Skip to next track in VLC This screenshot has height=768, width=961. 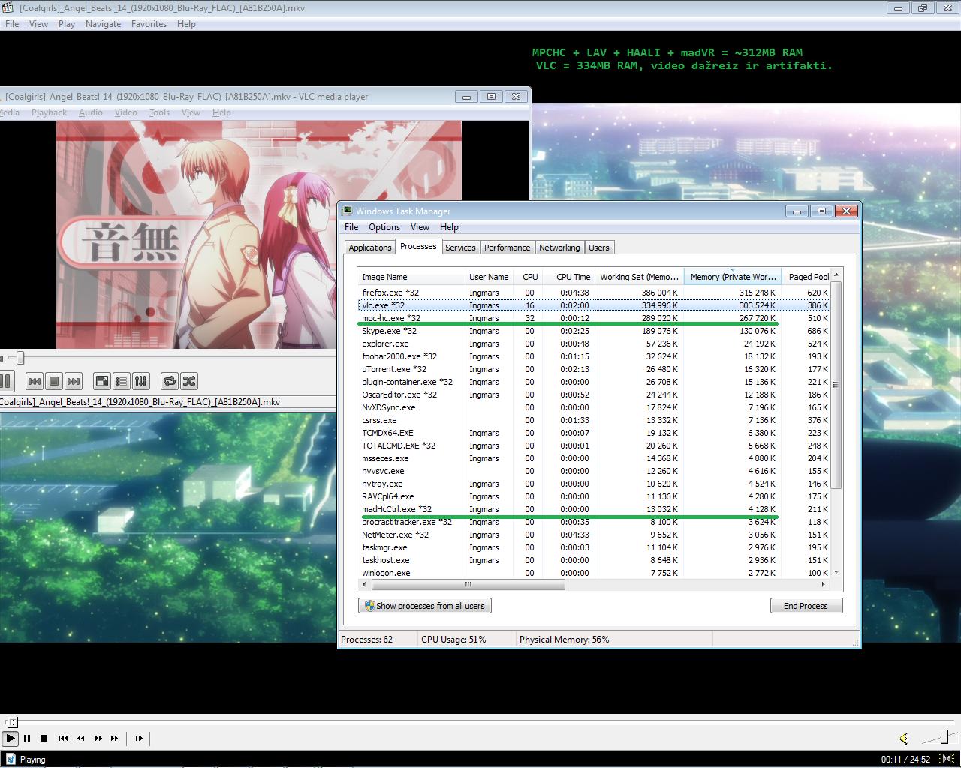pos(74,381)
